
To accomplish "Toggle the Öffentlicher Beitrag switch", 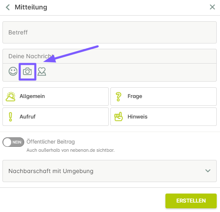I will pyautogui.click(x=13, y=142).
